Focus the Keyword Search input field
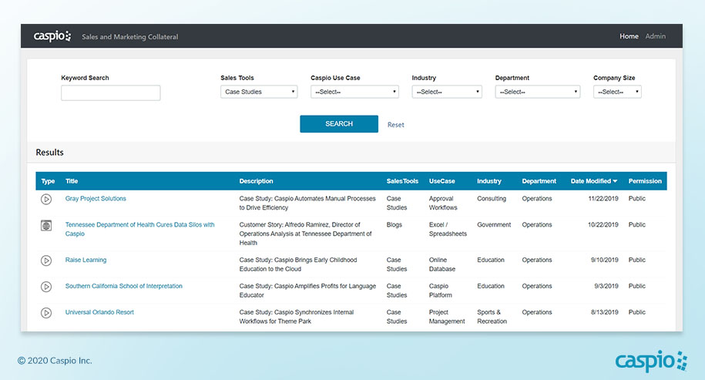Image resolution: width=705 pixels, height=380 pixels. click(x=111, y=92)
